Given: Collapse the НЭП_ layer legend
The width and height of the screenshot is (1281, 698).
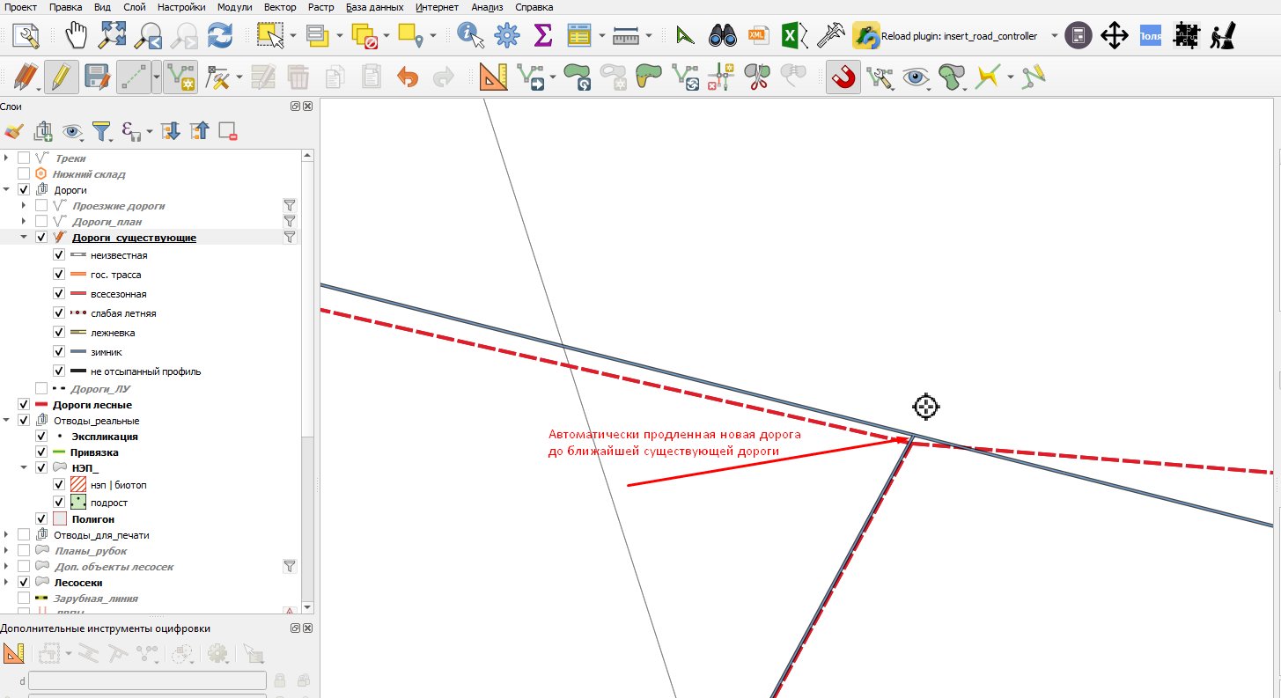Looking at the screenshot, I should [x=25, y=467].
